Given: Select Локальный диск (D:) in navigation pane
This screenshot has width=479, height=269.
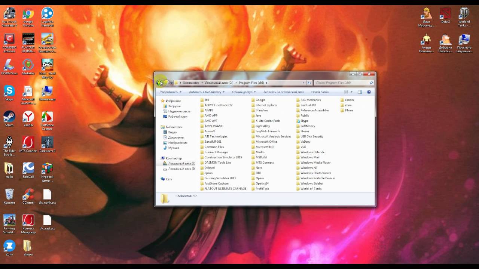Looking at the screenshot, I should [179, 169].
